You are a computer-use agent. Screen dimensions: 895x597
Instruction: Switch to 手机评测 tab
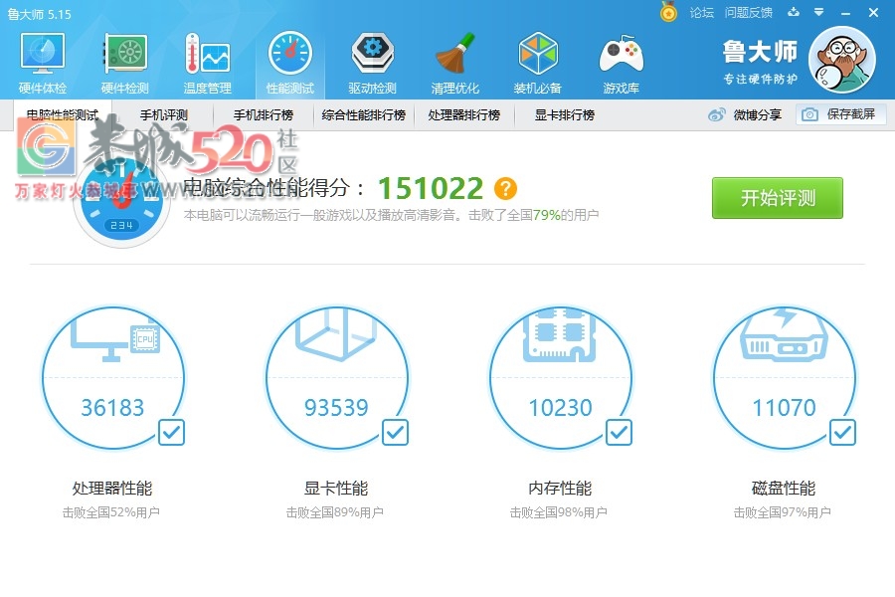163,114
